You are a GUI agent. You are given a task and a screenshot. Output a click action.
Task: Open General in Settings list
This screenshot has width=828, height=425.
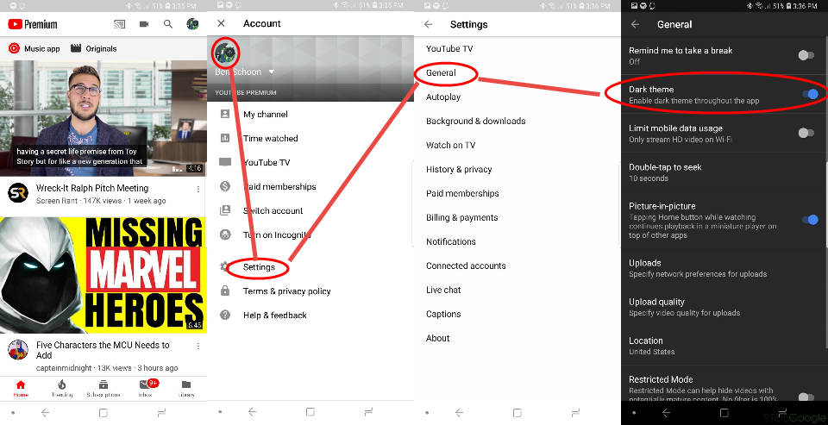pyautogui.click(x=441, y=73)
